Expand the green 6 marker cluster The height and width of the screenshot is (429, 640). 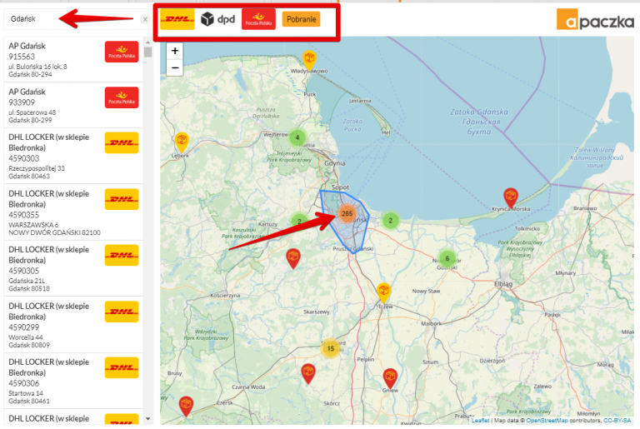click(447, 258)
